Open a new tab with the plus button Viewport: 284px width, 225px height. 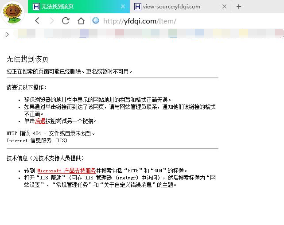coord(239,7)
